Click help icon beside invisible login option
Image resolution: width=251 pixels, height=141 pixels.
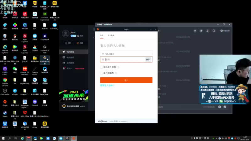(116, 73)
